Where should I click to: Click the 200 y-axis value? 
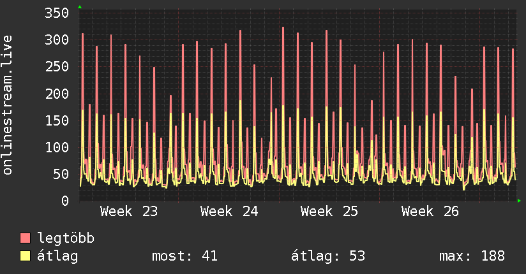[x=57, y=94]
